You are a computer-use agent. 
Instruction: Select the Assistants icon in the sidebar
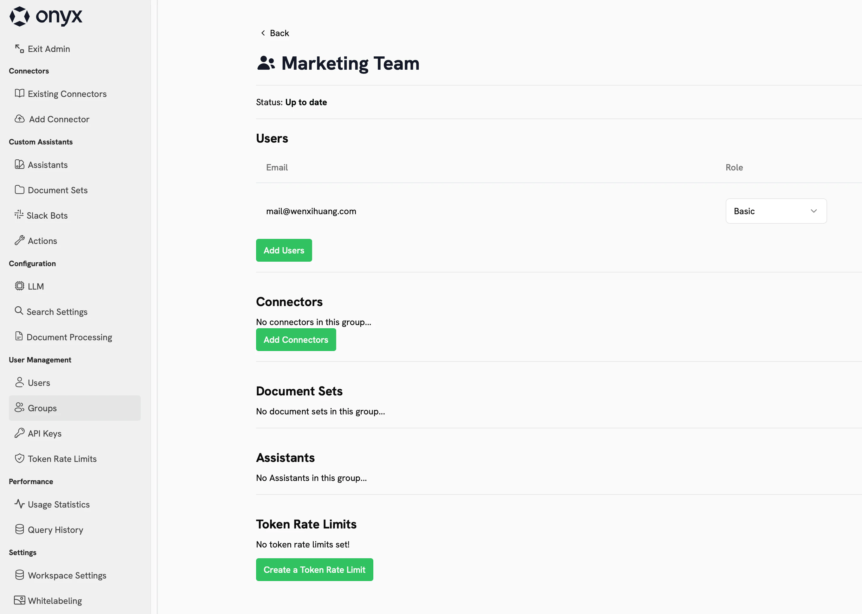(19, 164)
